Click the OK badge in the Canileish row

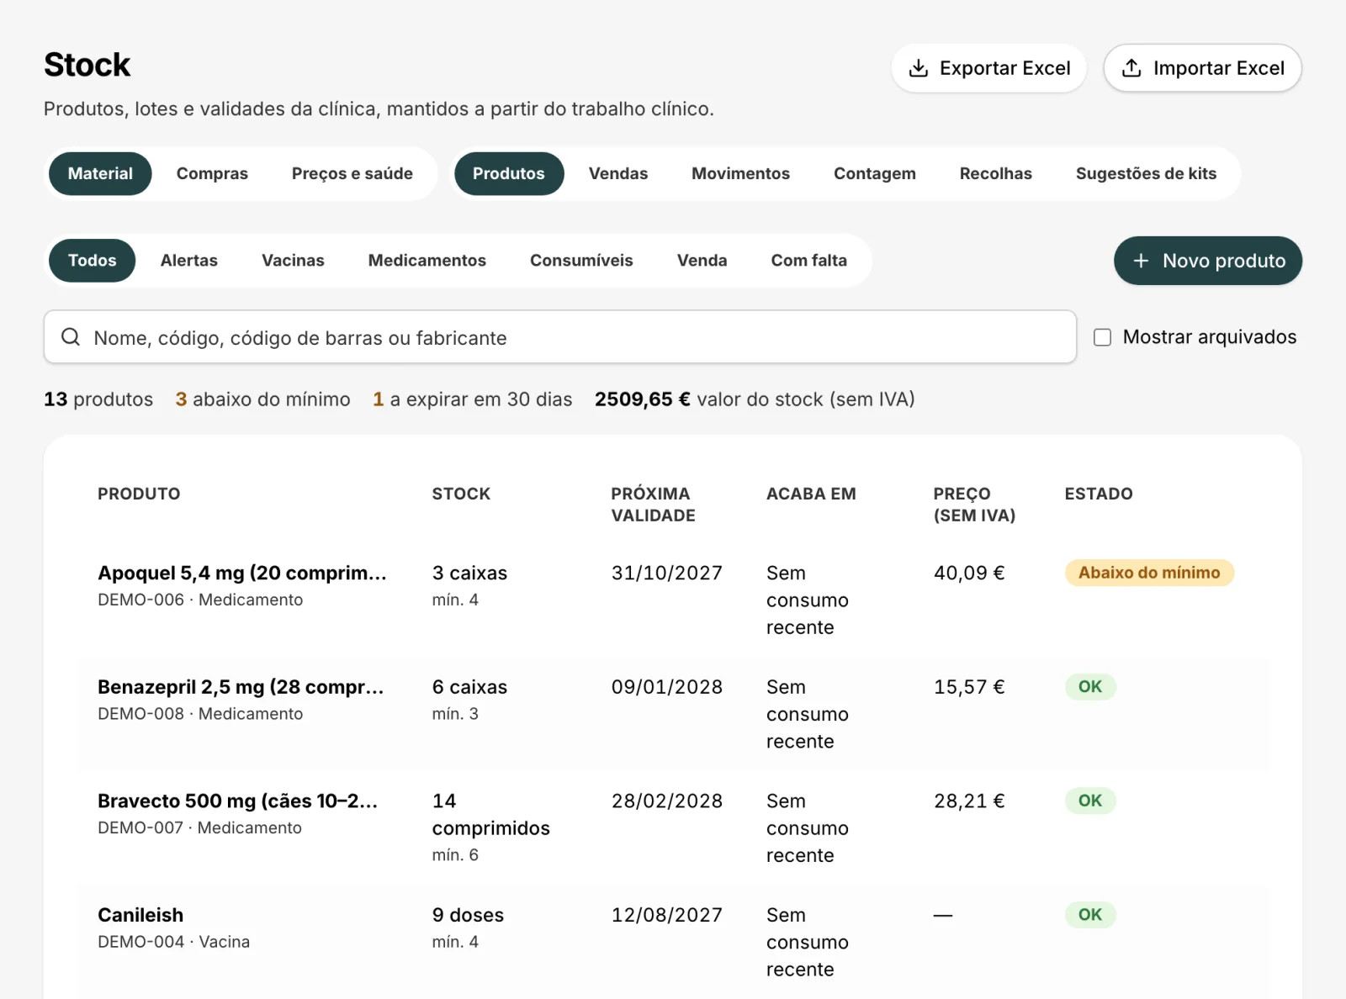click(1090, 915)
